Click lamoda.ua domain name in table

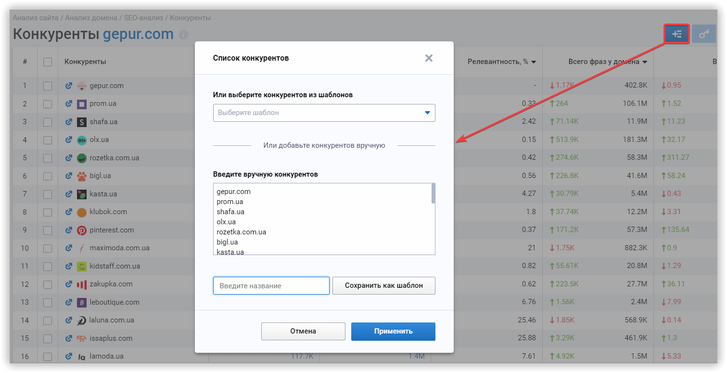point(106,357)
